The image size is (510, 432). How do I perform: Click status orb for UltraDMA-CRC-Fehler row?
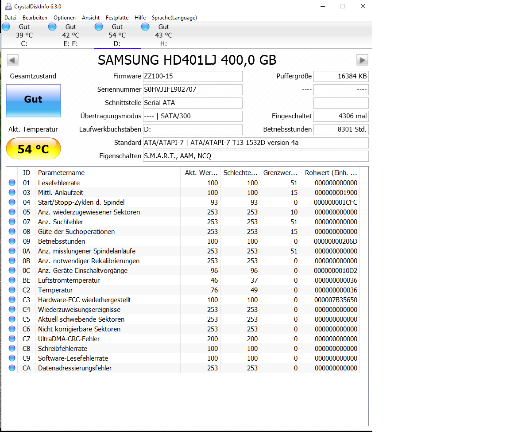coord(12,339)
